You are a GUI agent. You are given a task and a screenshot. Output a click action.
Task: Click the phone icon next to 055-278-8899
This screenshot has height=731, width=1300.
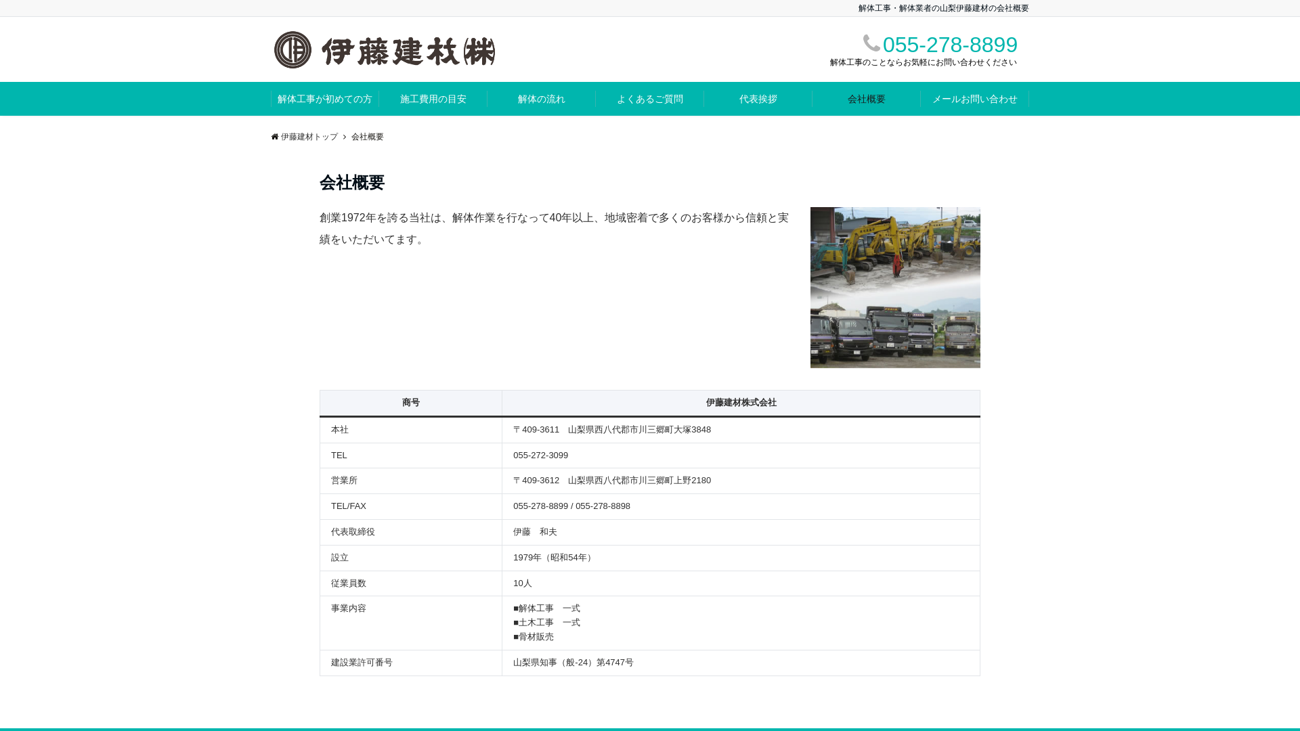871,43
